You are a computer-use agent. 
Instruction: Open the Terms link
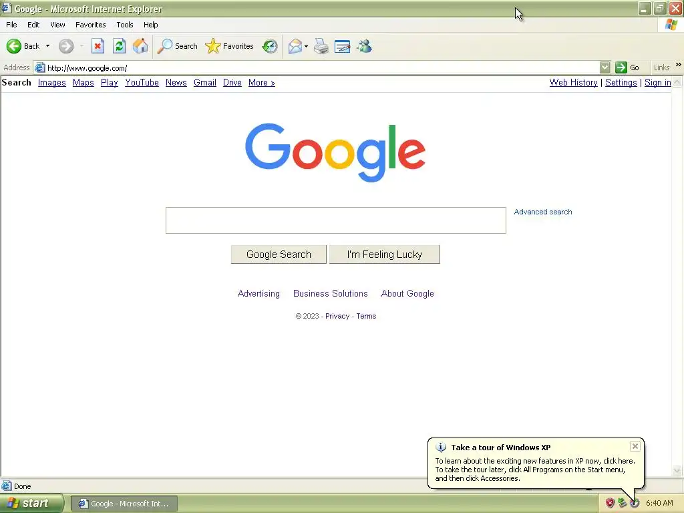point(366,316)
